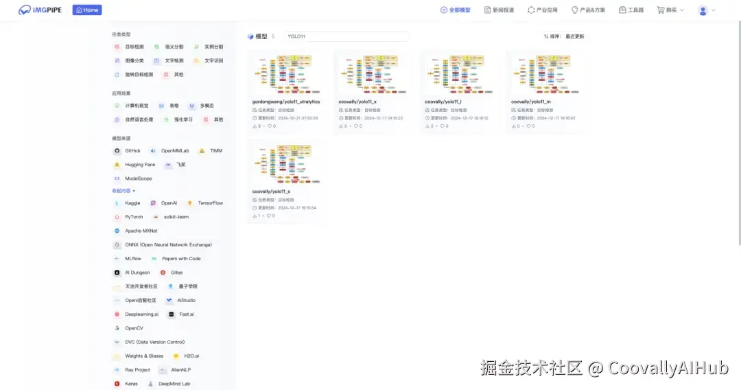
Task: Click the search field containing YOLO11
Action: coord(346,36)
